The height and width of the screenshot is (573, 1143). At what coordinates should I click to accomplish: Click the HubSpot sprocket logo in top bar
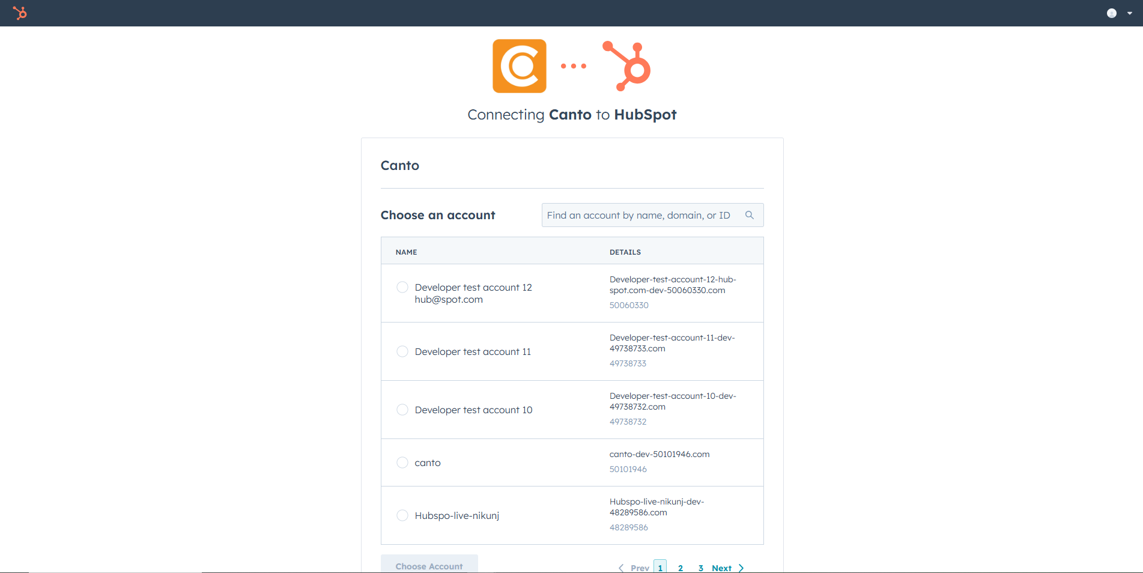coord(20,13)
